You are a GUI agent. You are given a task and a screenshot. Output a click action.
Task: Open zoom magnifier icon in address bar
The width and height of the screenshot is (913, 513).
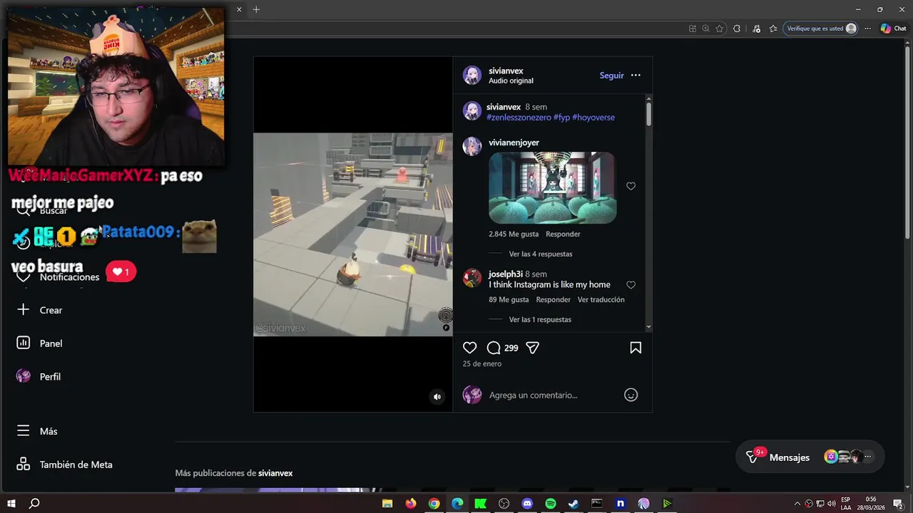705,28
